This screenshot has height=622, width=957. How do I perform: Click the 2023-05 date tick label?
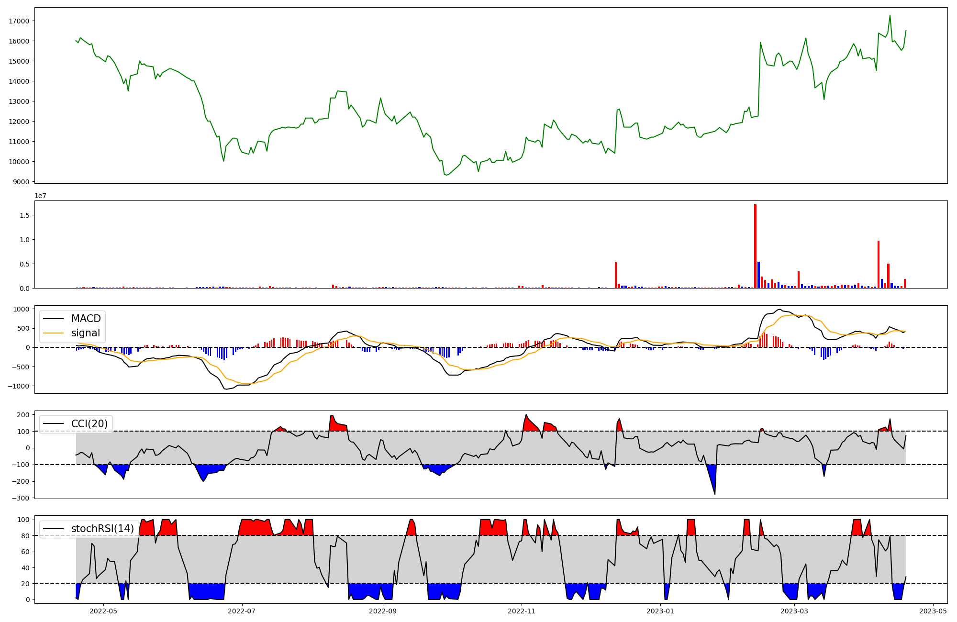point(933,611)
